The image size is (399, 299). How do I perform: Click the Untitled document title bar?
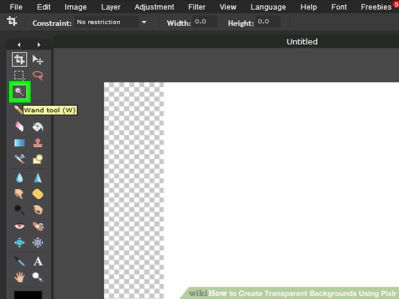tap(226, 42)
